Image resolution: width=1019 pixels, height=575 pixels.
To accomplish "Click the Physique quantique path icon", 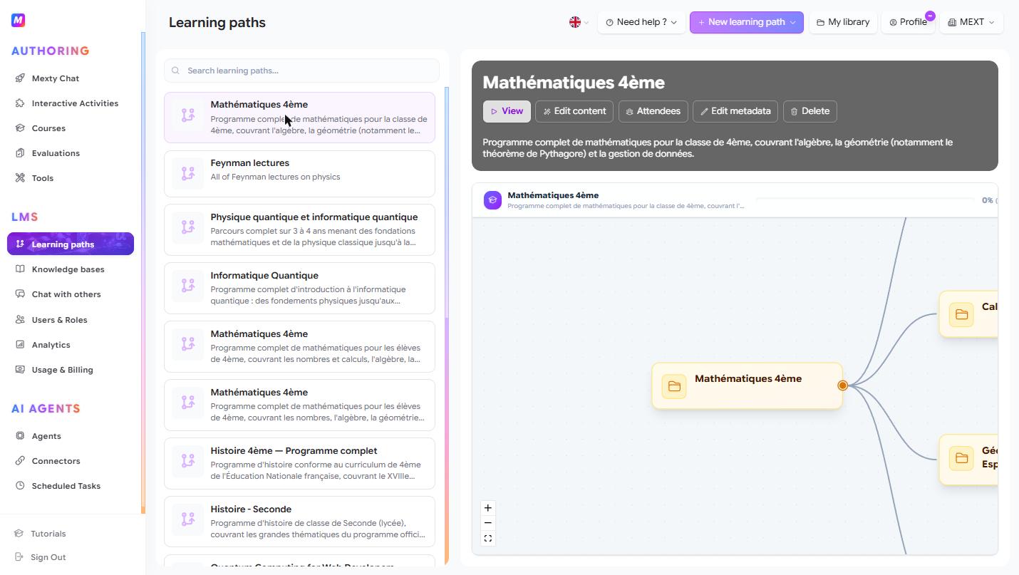I will click(188, 227).
